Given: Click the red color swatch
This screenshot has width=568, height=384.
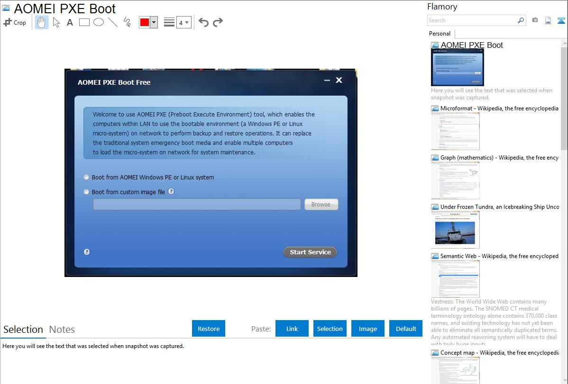Looking at the screenshot, I should 145,22.
